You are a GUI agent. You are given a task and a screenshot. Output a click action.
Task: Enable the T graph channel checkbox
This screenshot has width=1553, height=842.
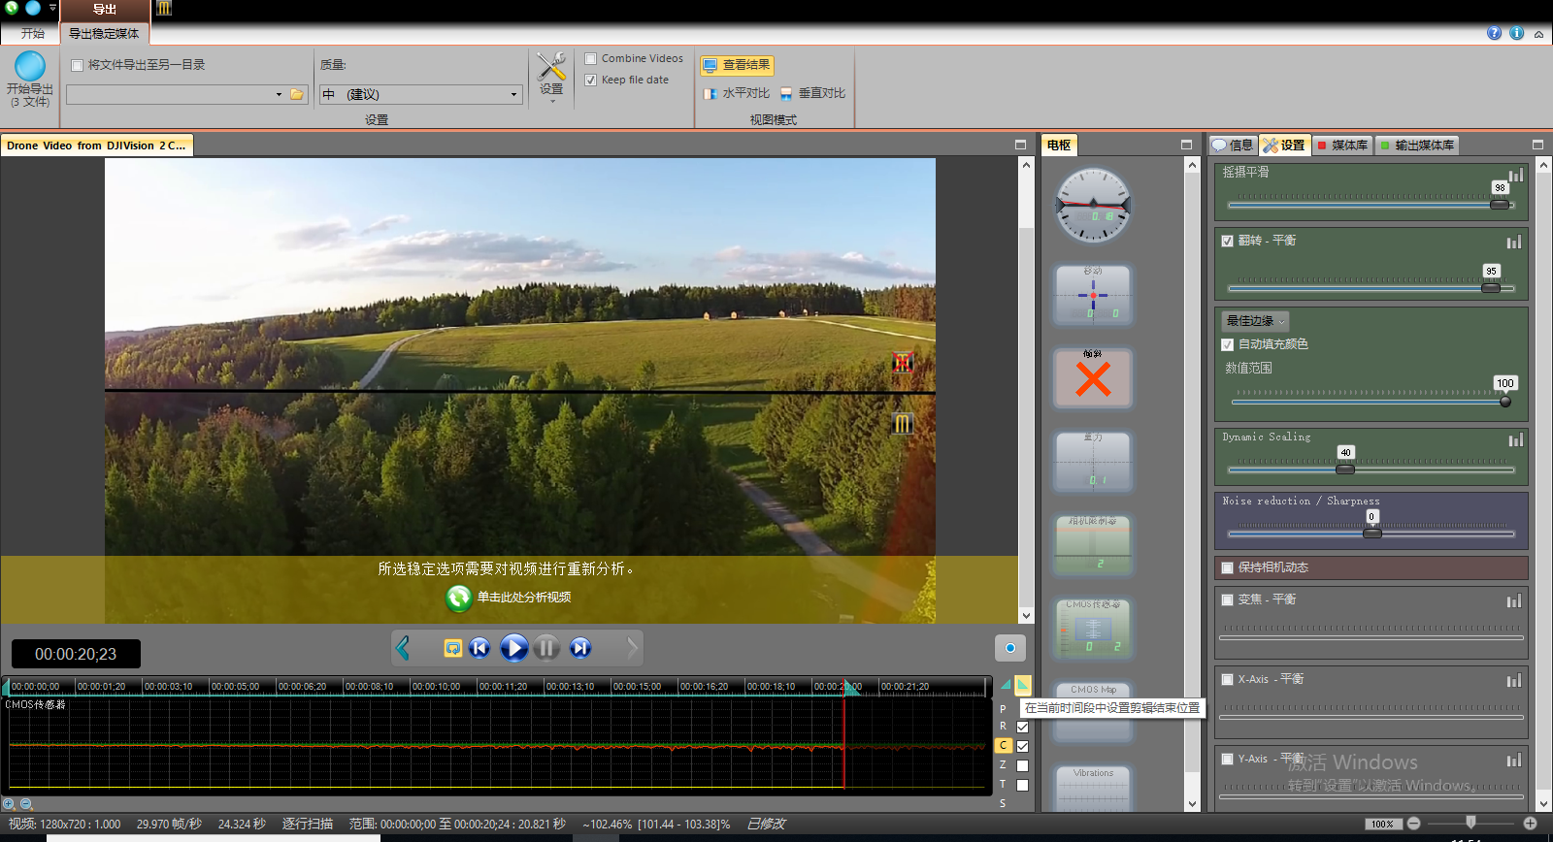click(x=1022, y=785)
